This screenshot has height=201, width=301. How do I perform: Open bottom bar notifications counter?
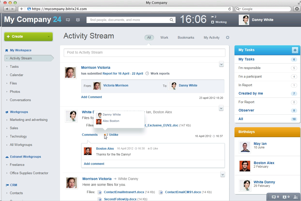pyautogui.click(x=286, y=197)
